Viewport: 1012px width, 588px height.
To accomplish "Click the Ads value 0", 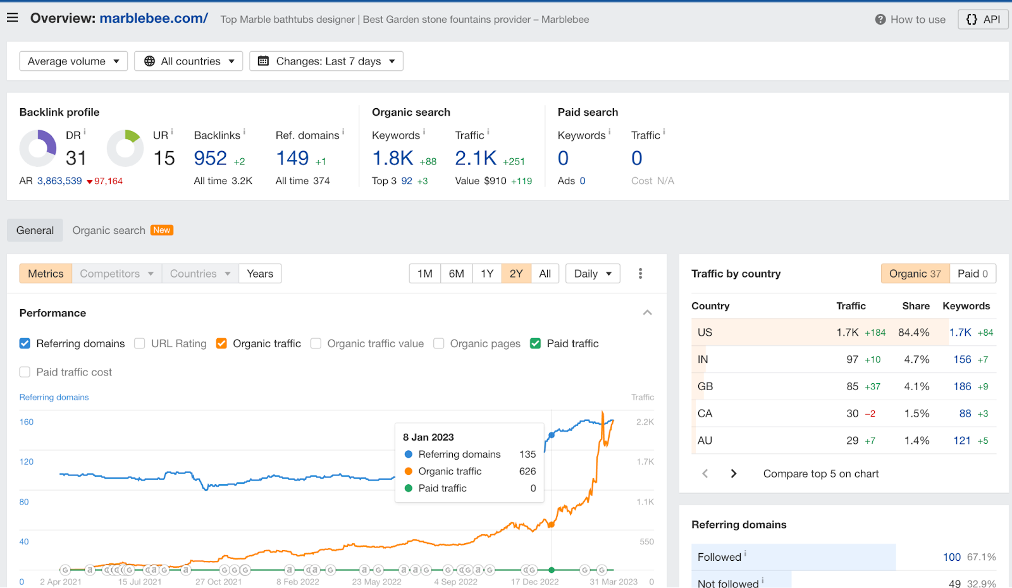I will click(583, 181).
